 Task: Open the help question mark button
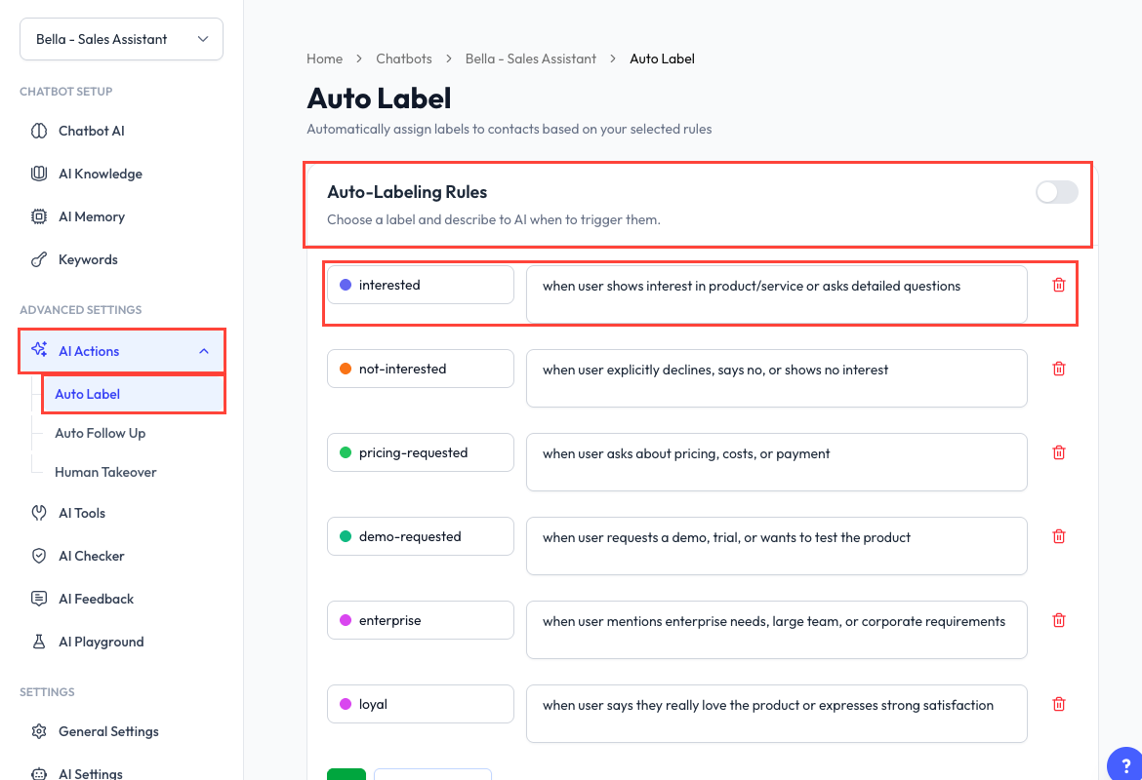coord(1125,764)
